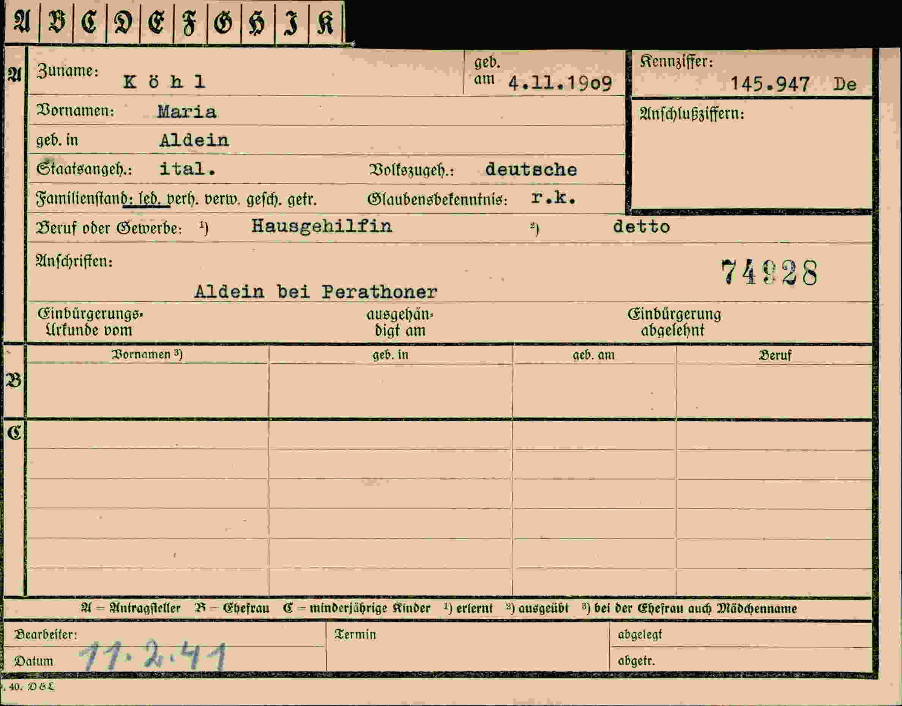Click the 'Beruf oder Gewerbe:' label
This screenshot has height=706, width=902.
(109, 228)
